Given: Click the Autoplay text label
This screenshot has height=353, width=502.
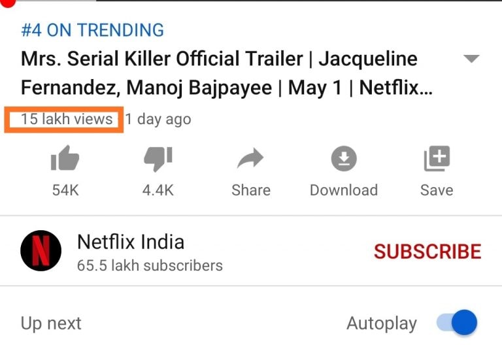Looking at the screenshot, I should 381,324.
